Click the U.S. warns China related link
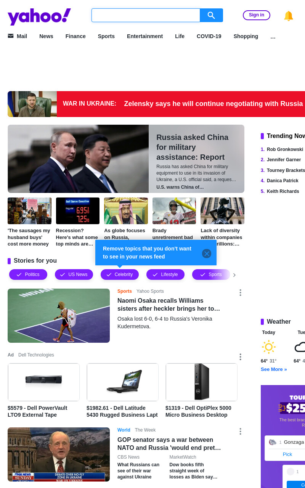305x488 pixels. click(180, 187)
